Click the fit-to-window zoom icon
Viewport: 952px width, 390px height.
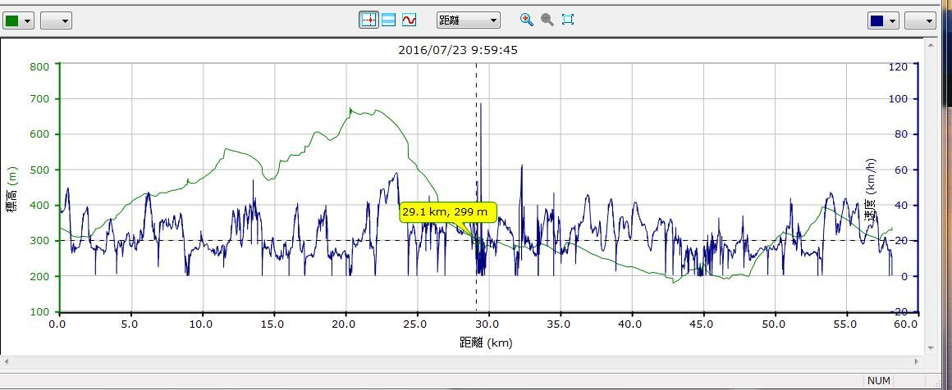pyautogui.click(x=568, y=20)
